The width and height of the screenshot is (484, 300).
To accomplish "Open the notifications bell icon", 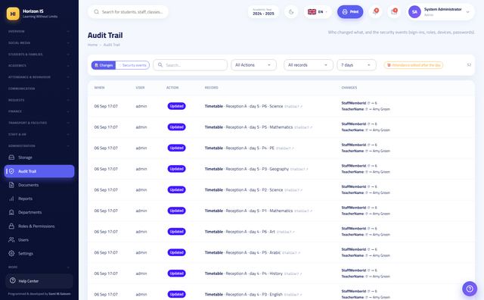I will coord(375,12).
